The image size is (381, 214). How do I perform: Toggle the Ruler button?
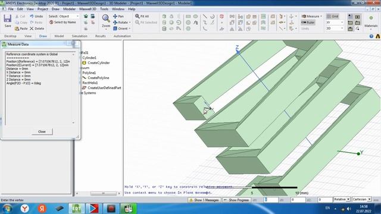(308, 23)
